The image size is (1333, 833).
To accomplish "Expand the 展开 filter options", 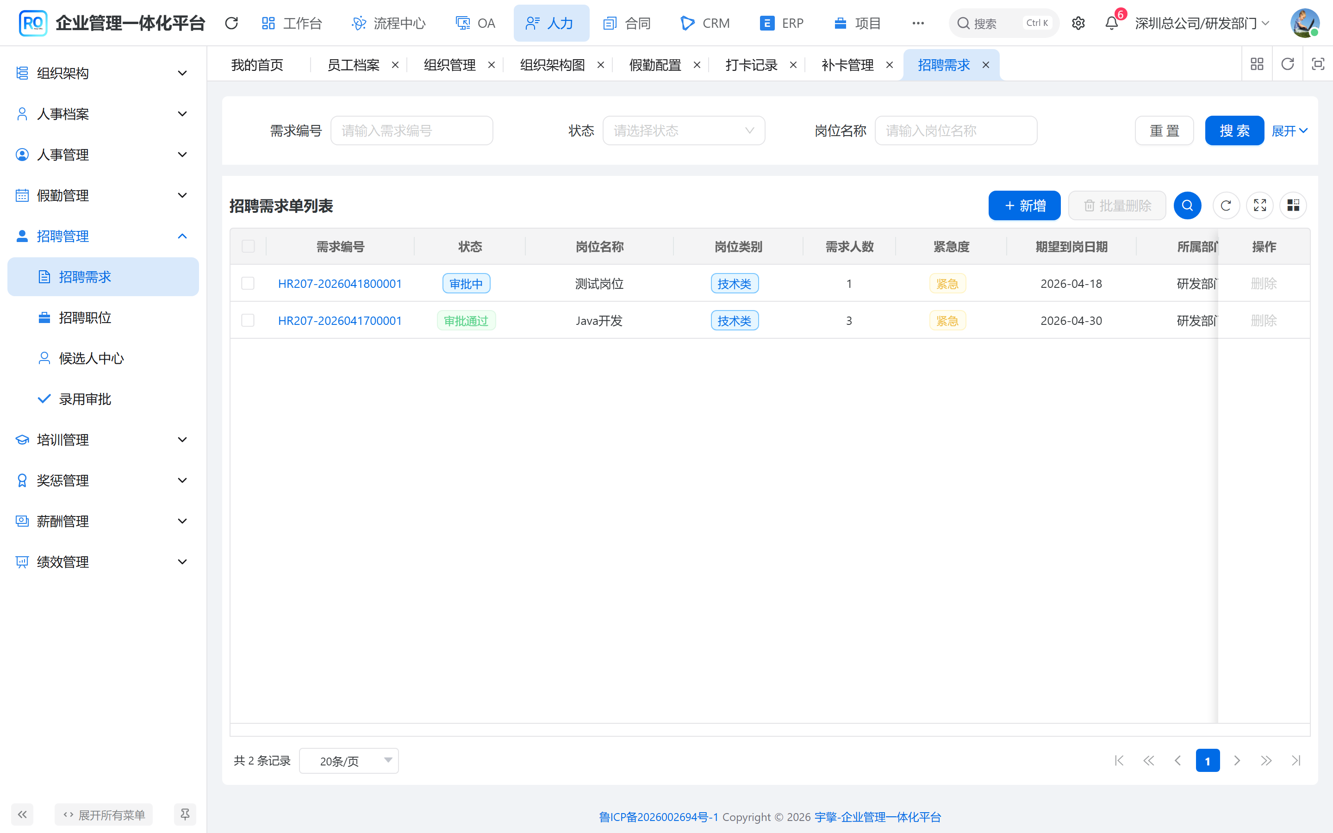I will tap(1289, 131).
